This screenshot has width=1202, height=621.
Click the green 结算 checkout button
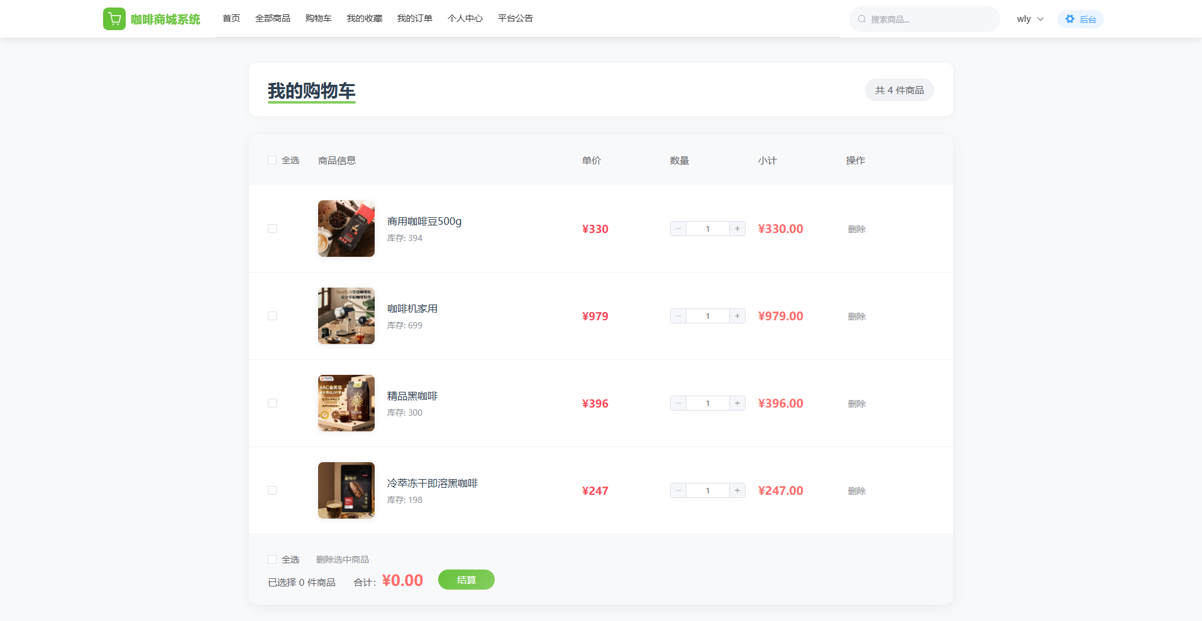pyautogui.click(x=466, y=580)
